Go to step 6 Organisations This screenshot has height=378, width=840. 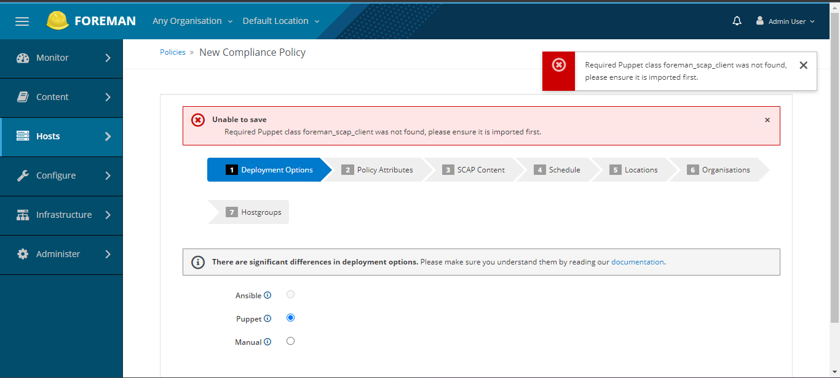pyautogui.click(x=719, y=170)
